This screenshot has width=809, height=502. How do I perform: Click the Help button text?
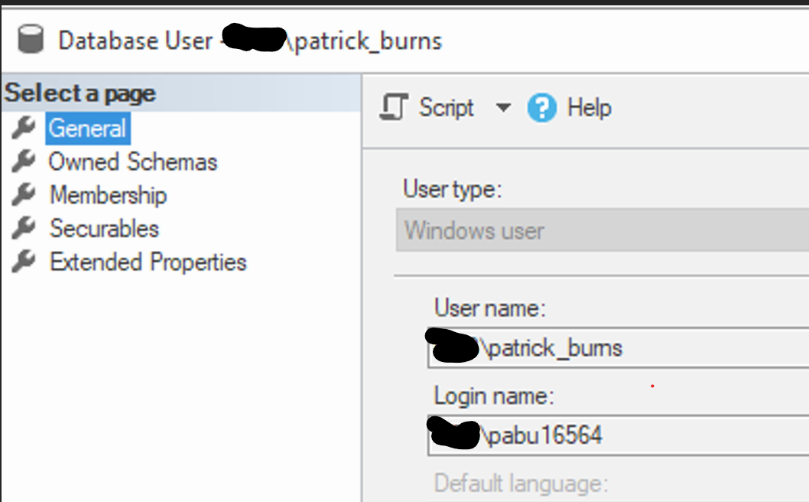point(589,108)
